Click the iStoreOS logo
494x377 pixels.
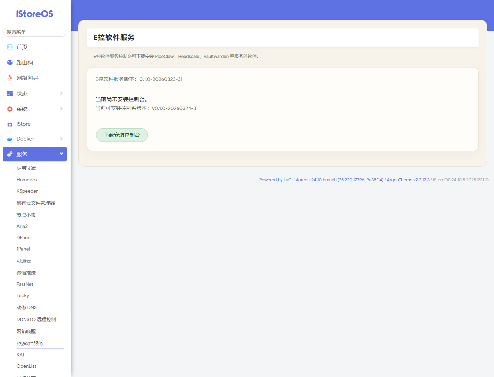(x=35, y=14)
